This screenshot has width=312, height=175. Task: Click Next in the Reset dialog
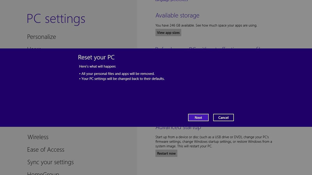[198, 117]
